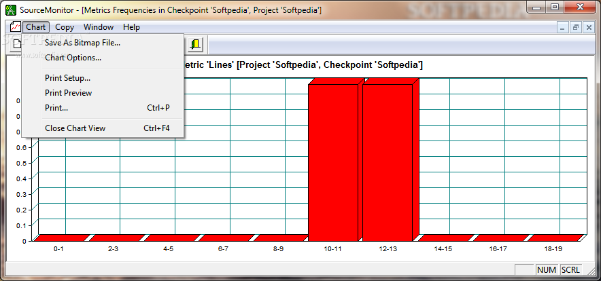Click the chart document icon in menu bar

click(x=16, y=26)
